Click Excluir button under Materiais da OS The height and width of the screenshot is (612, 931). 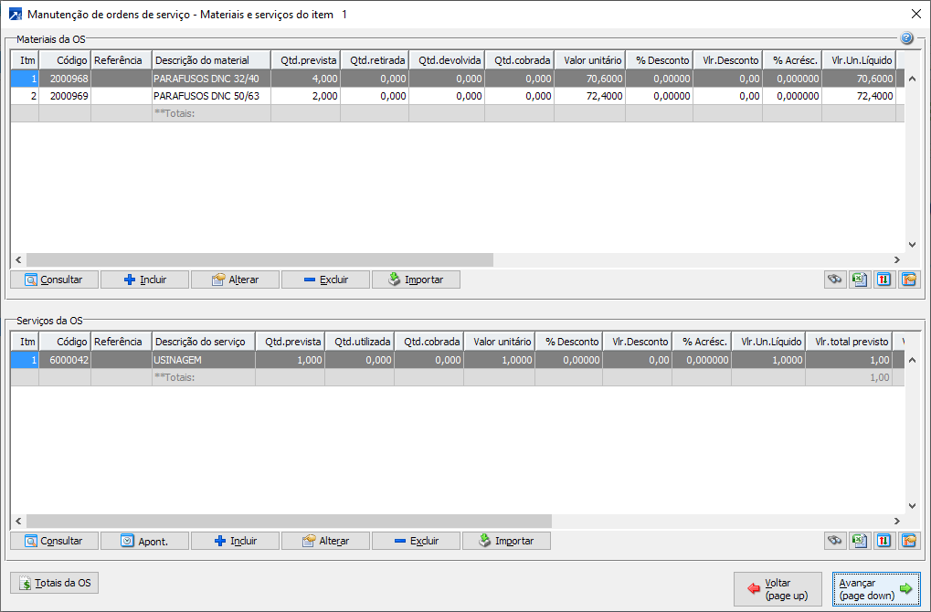tap(325, 280)
